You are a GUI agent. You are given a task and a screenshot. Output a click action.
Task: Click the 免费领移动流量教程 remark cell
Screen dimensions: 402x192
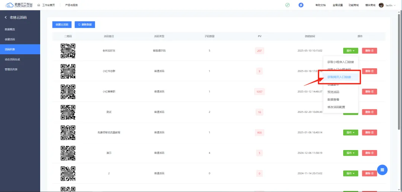pyautogui.click(x=109, y=133)
